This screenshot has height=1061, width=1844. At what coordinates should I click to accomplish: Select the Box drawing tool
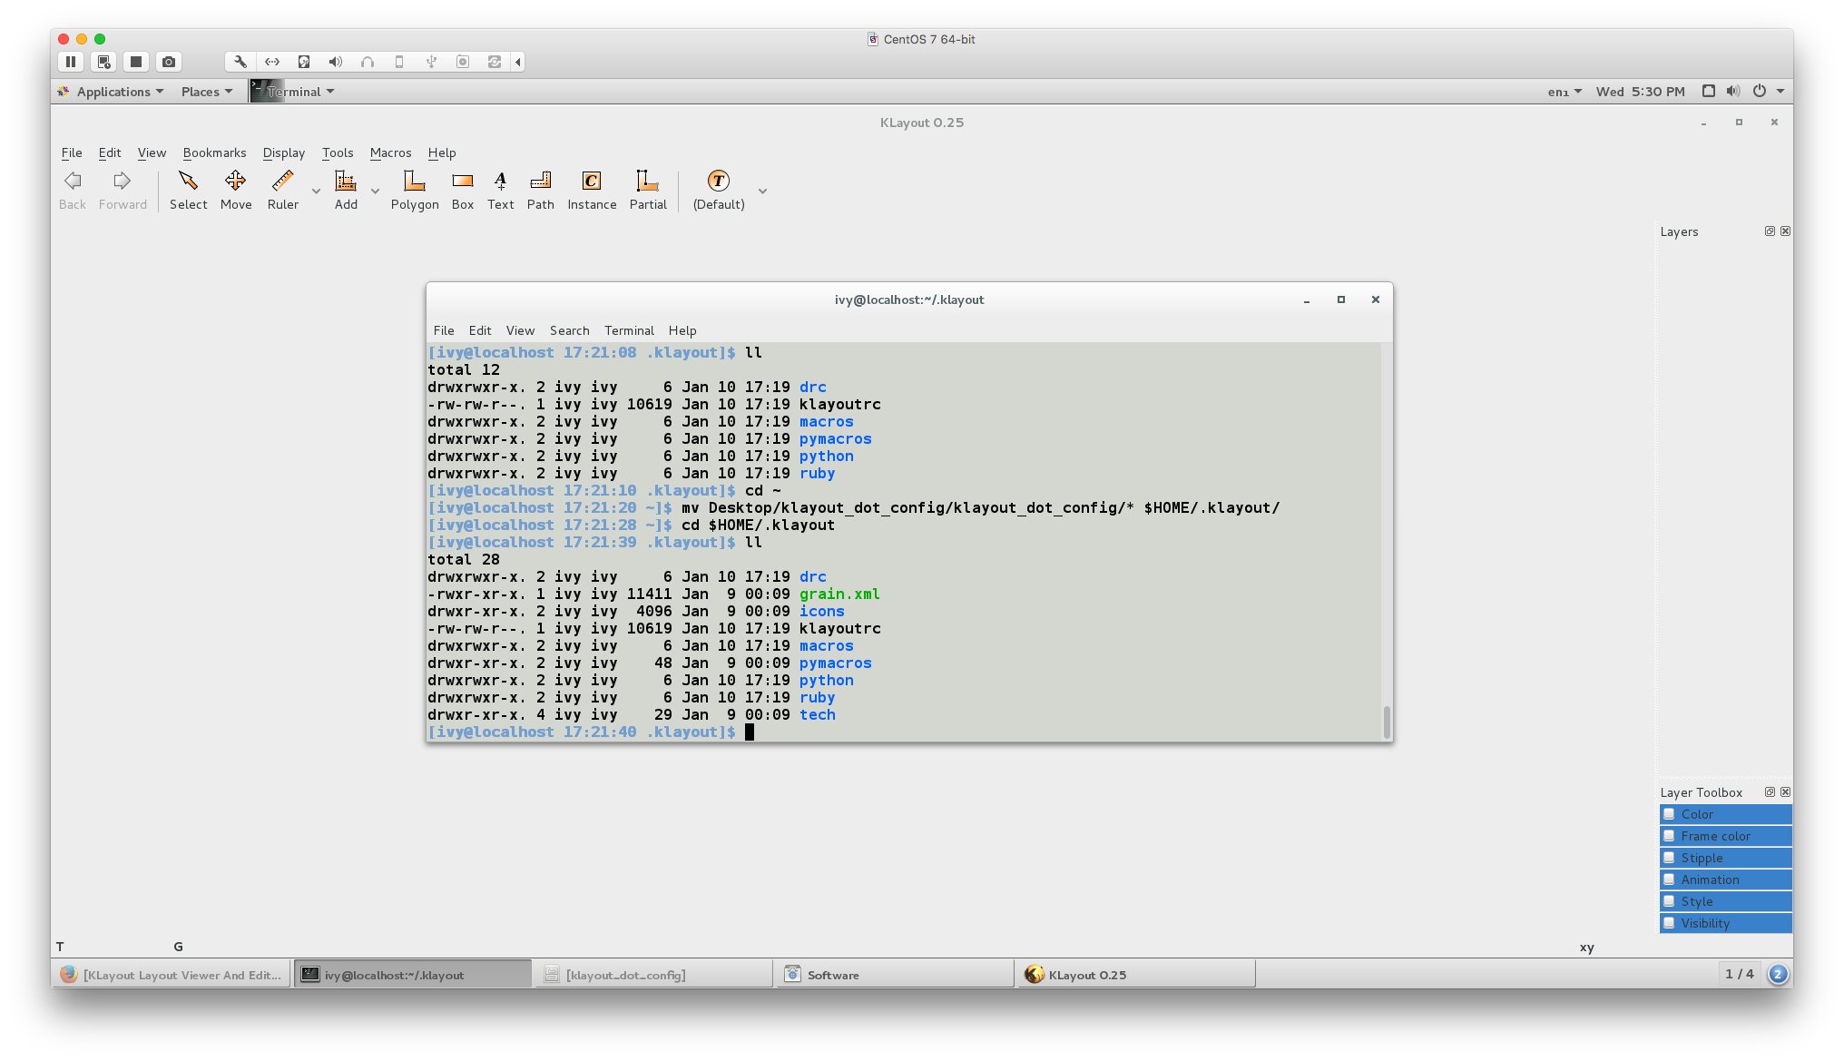click(x=462, y=190)
